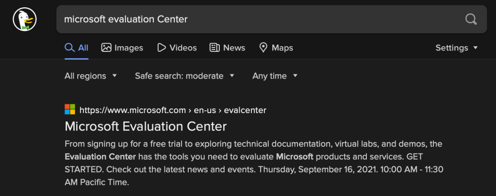Click the Microsoft logo favicon in result

(70, 110)
